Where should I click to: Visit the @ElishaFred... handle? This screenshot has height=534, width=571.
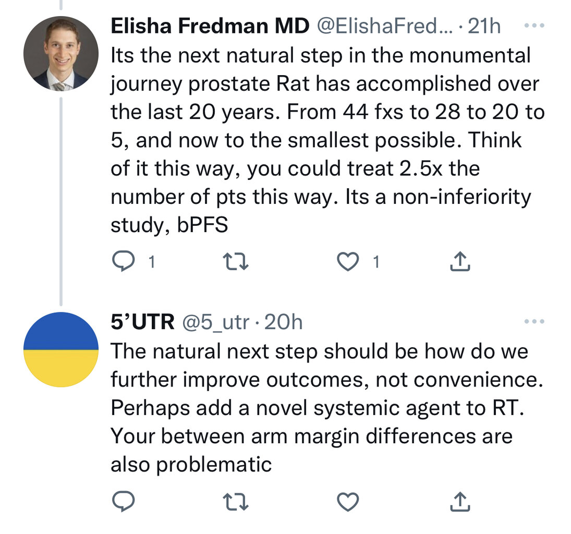[384, 26]
